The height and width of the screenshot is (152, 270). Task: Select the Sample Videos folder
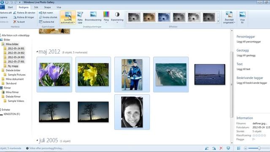click(16, 101)
